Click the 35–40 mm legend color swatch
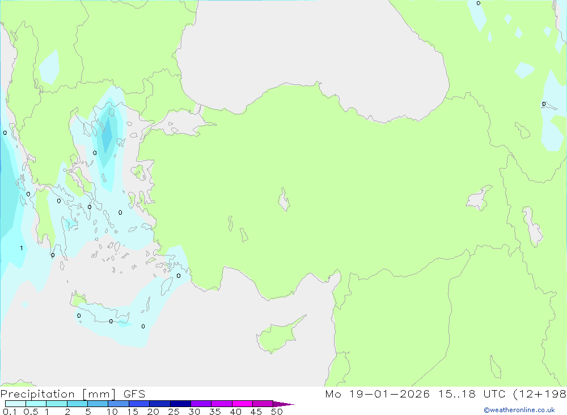Screen dimensions: 567x415 pyautogui.click(x=222, y=404)
